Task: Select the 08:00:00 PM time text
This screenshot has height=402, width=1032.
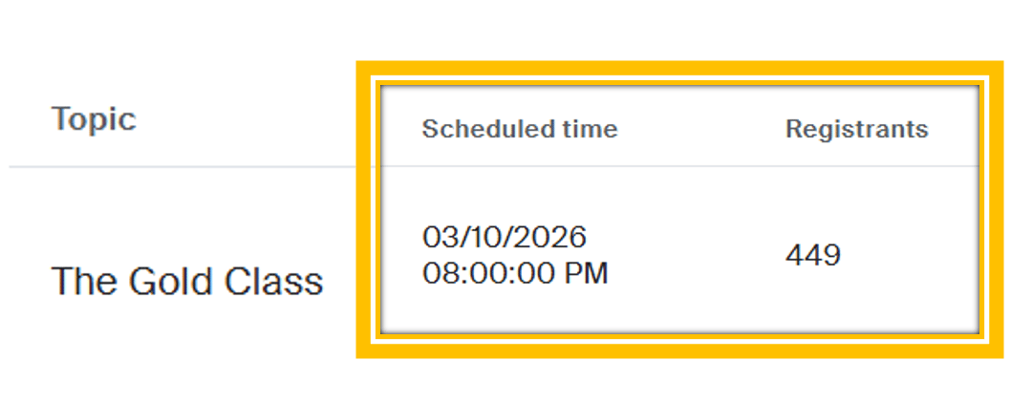Action: click(x=515, y=274)
